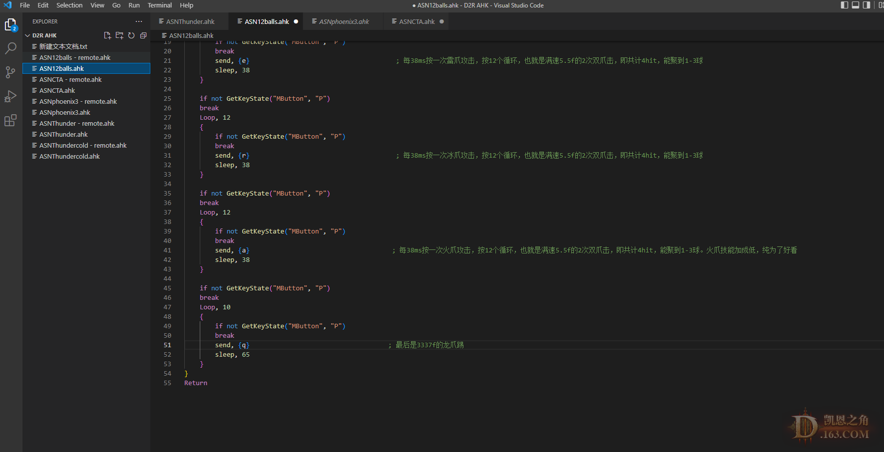Place cursor on 'send, {q}' line
Viewport: 884px width, 452px height.
pyautogui.click(x=232, y=345)
